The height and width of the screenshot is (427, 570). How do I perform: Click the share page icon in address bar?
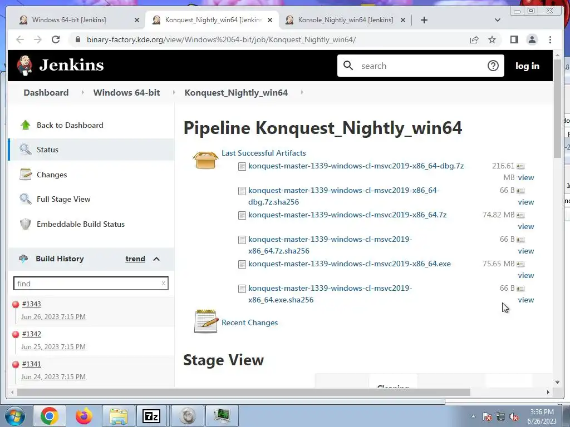pos(474,39)
